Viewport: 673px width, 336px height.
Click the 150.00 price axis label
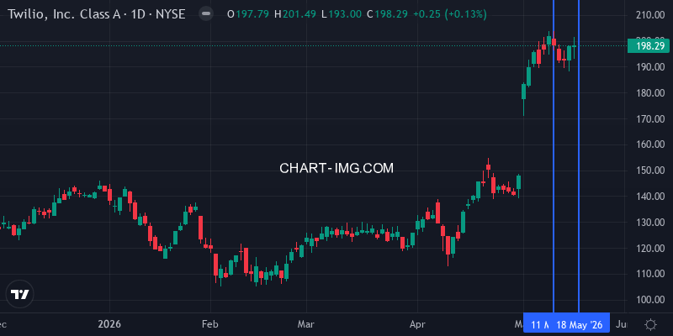point(650,171)
